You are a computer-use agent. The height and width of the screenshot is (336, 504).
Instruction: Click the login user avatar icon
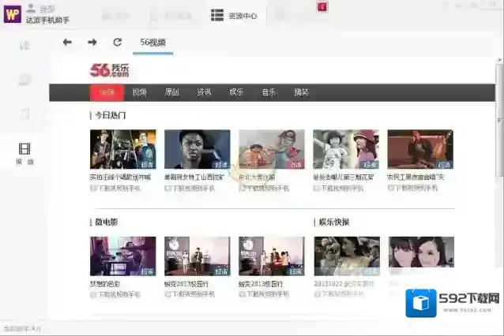pyautogui.click(x=32, y=8)
